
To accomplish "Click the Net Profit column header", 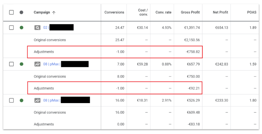I will [x=220, y=12].
